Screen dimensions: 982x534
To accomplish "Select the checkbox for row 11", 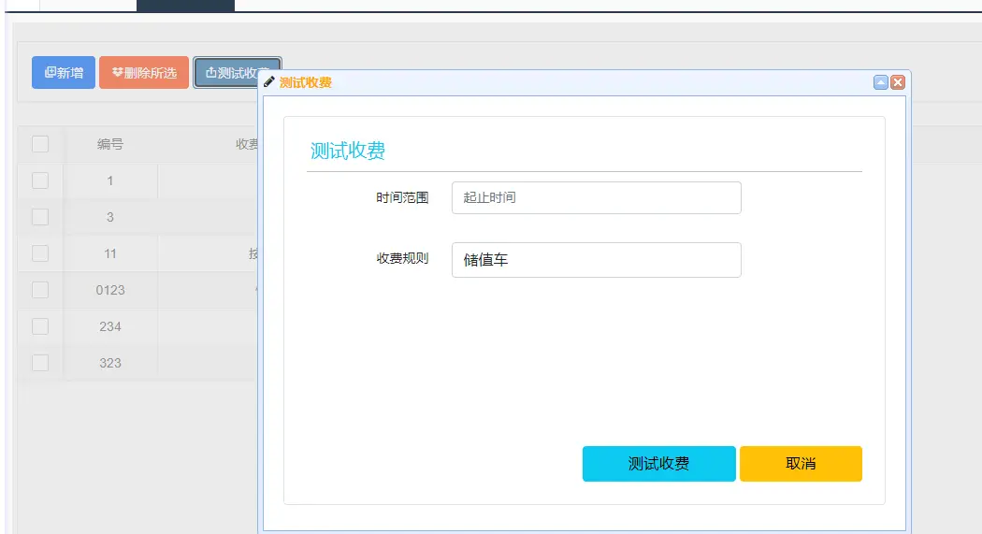I will pos(40,253).
